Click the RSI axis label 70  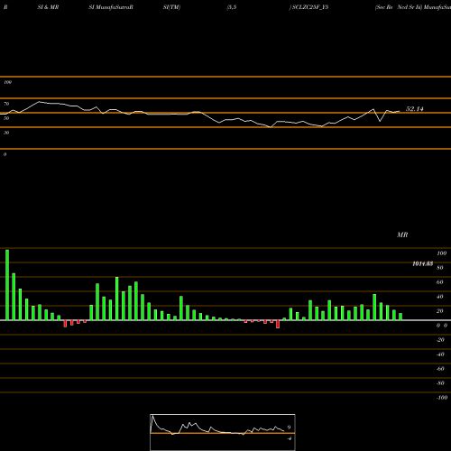[x=6, y=104]
